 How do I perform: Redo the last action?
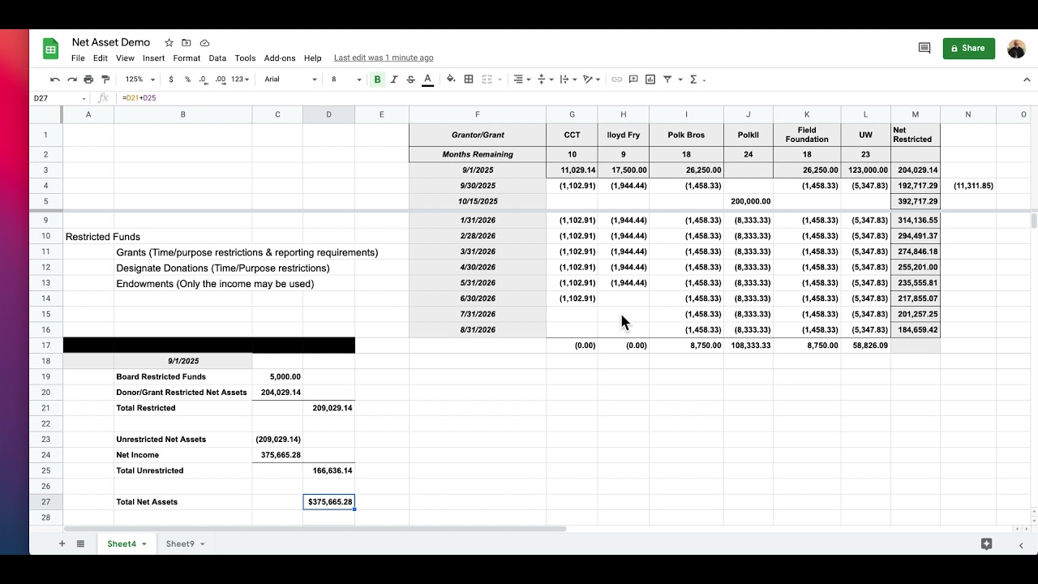point(71,79)
